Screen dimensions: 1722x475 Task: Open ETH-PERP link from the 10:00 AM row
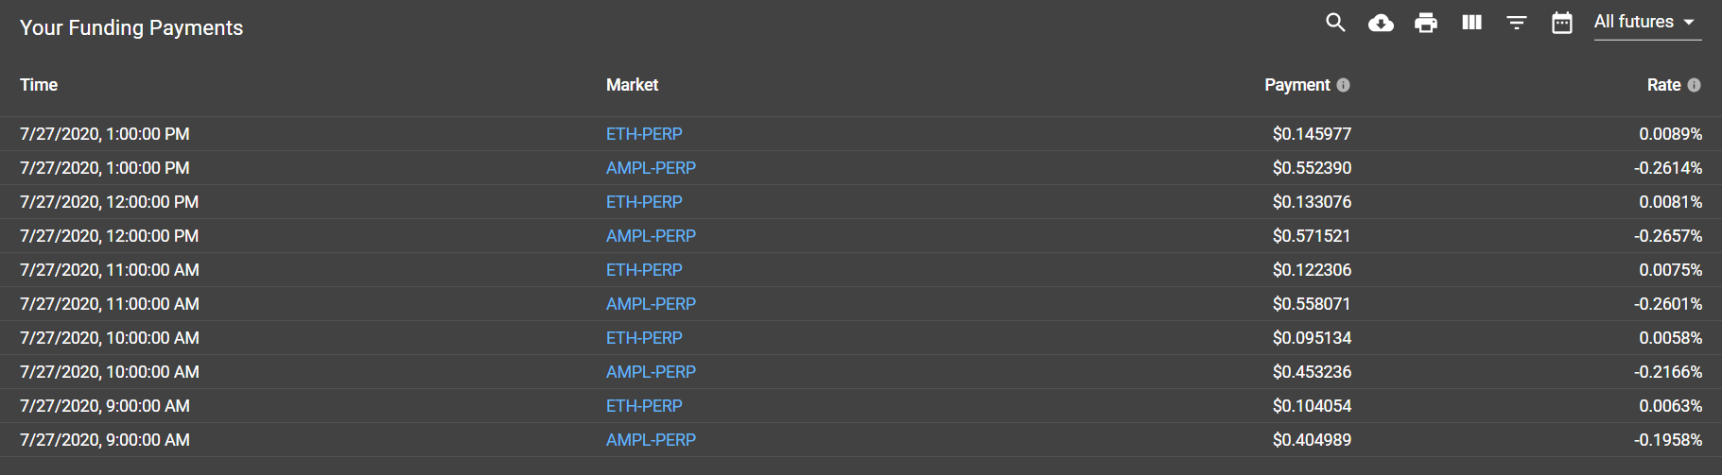(x=644, y=338)
